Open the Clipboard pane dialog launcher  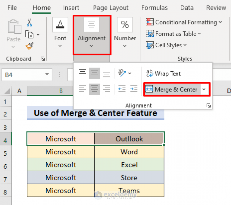click(43, 59)
